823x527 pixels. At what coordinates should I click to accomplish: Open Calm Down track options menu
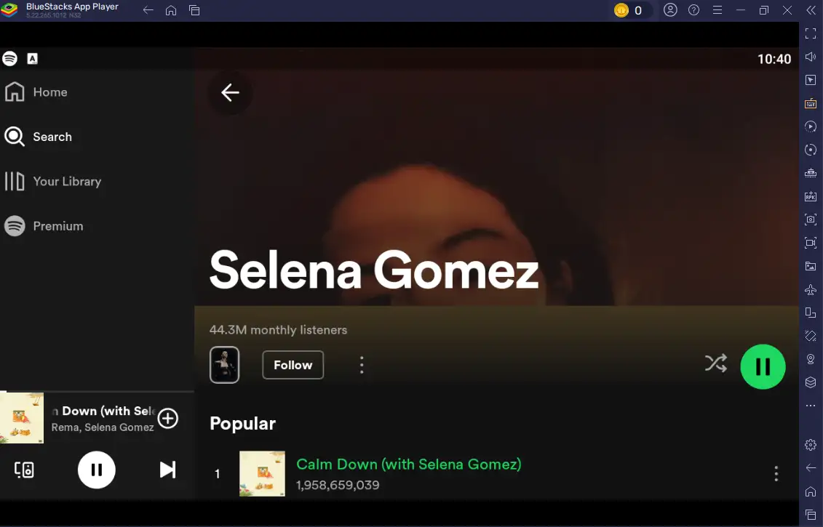pos(776,473)
